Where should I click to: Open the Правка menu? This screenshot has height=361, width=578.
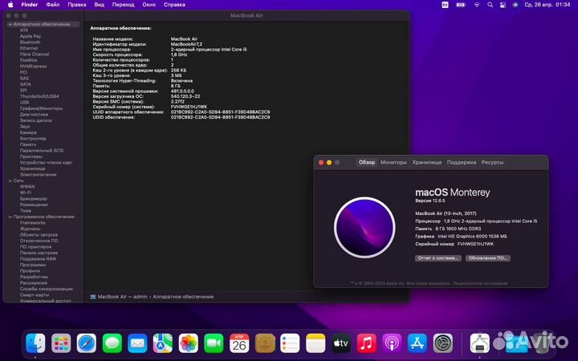click(x=77, y=5)
